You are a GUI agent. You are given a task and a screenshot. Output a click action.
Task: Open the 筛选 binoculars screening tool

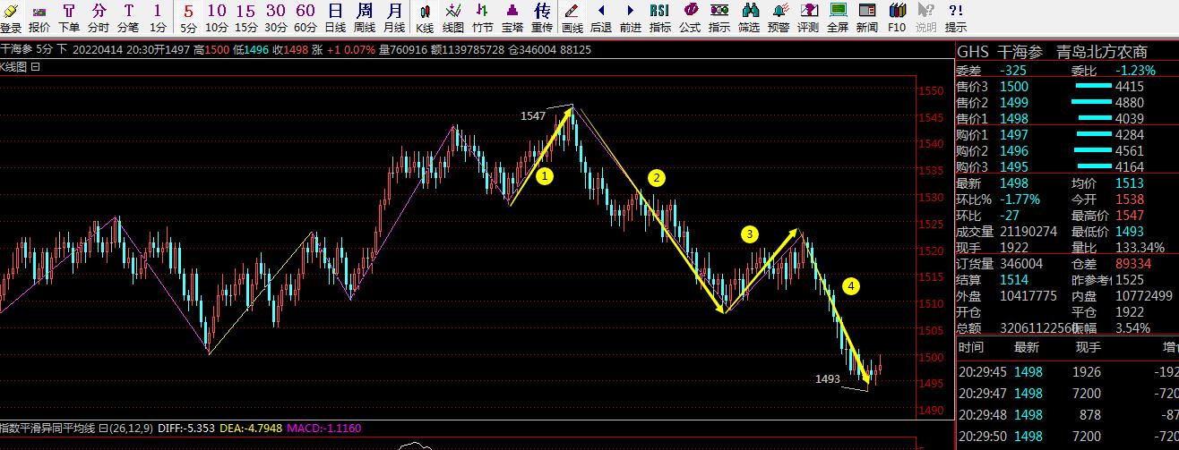click(749, 16)
